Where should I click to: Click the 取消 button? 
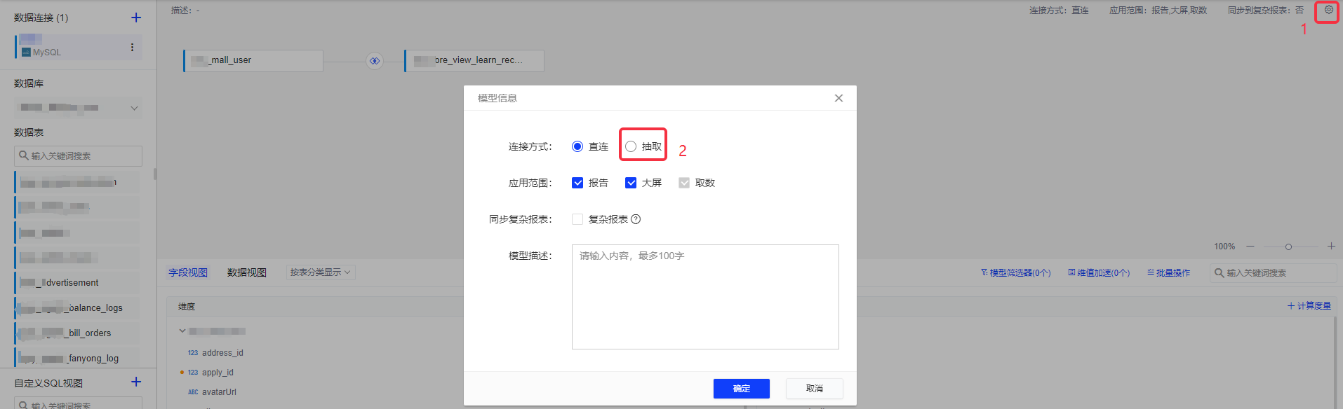[x=814, y=389]
